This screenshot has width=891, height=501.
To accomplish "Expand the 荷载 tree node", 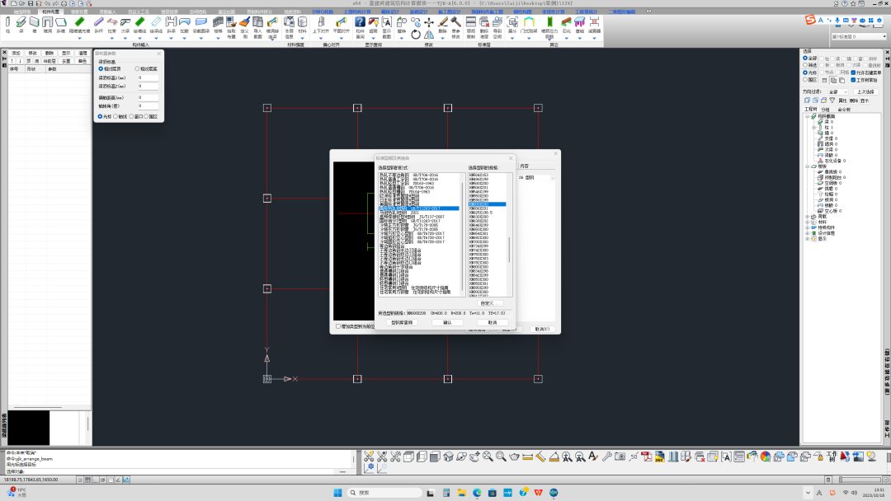I will pos(807,217).
